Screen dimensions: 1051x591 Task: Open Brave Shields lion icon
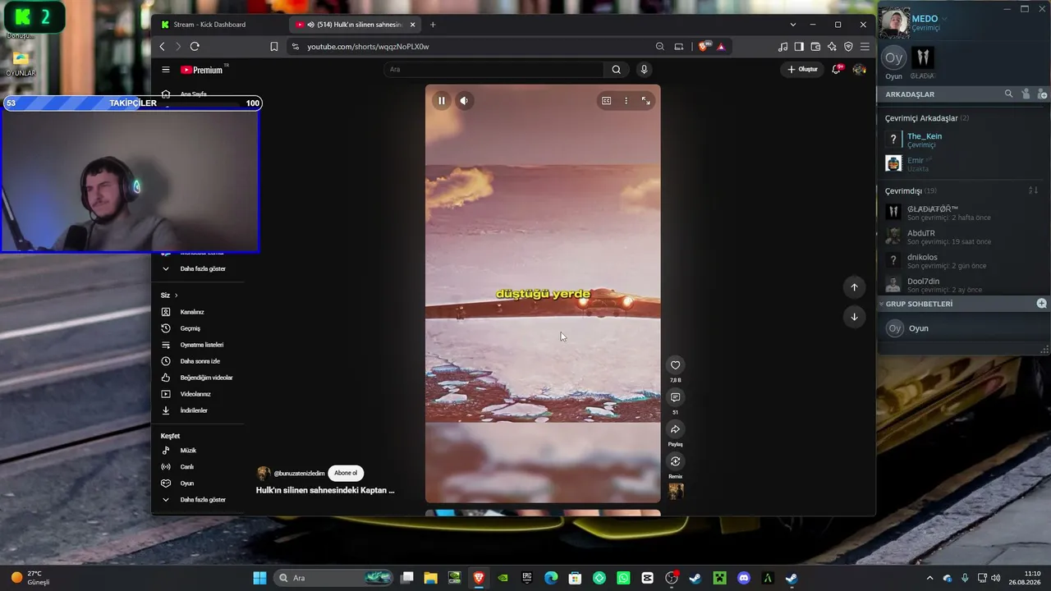click(x=704, y=47)
